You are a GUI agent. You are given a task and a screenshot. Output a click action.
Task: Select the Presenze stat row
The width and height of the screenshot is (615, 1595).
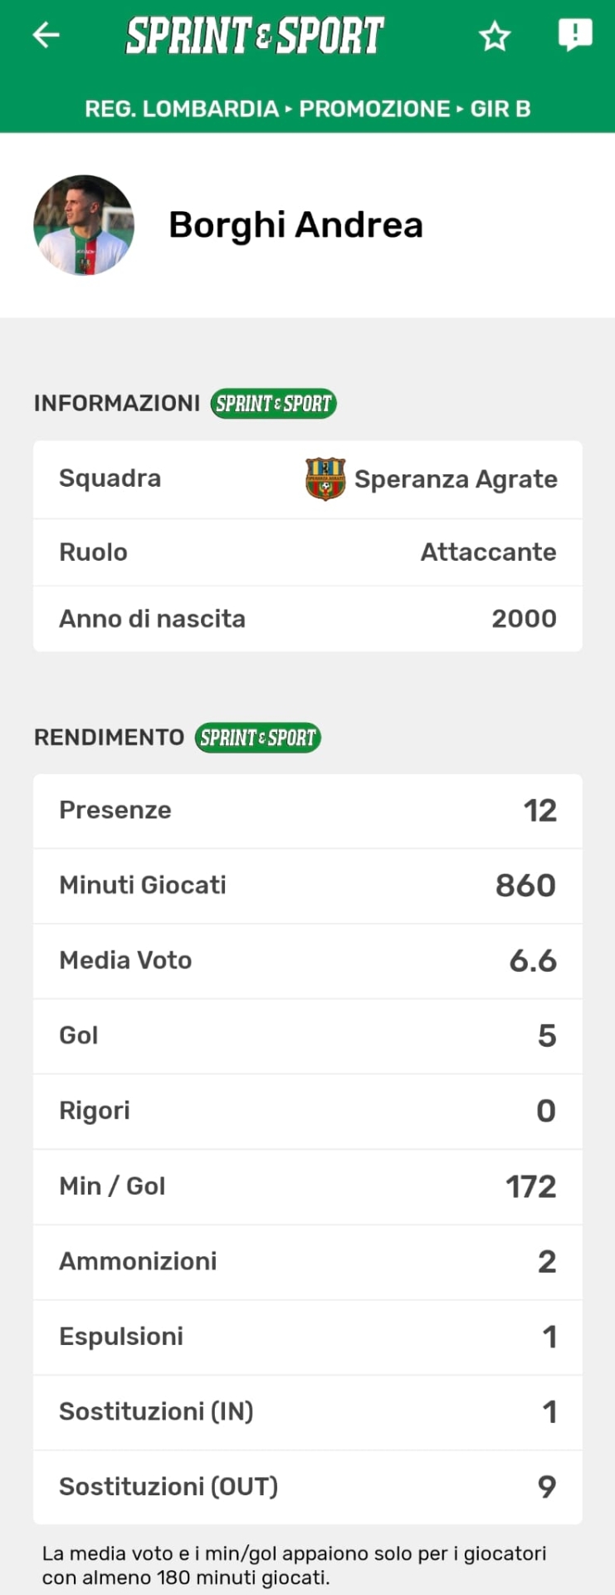tap(308, 811)
